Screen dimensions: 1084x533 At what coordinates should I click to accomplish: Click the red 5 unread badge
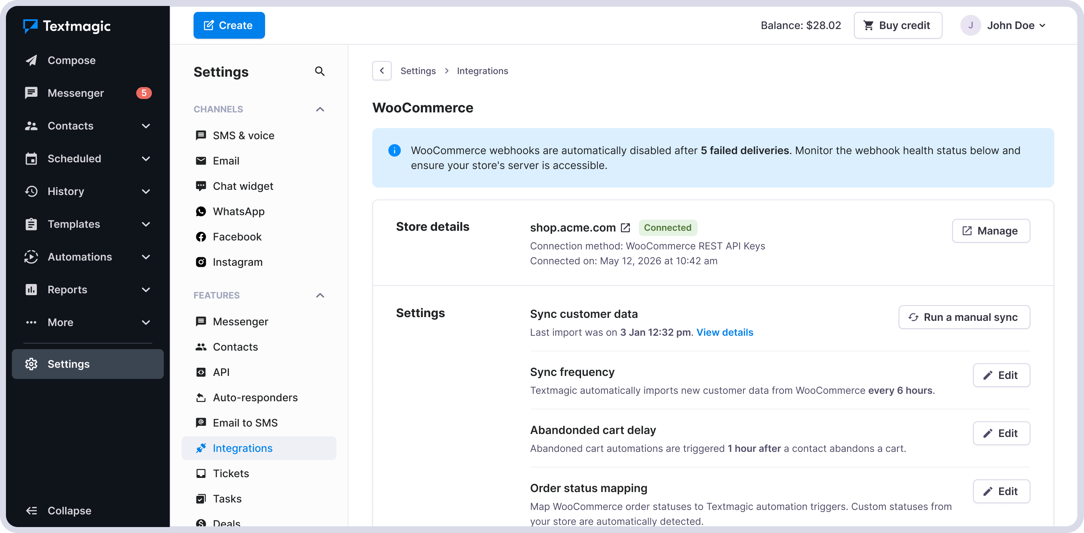144,93
